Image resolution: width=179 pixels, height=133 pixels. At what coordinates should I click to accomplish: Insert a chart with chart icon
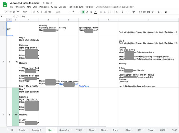click(148, 12)
